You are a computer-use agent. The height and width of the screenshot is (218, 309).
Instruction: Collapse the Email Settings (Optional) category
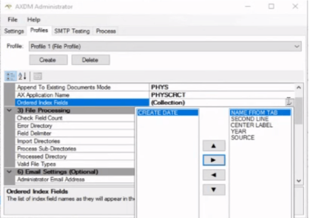9,172
